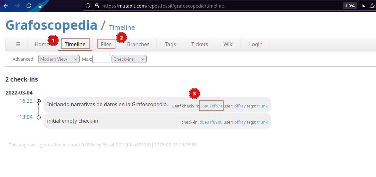Click the 13:04 check-in graph node
The height and width of the screenshot is (177, 376).
pos(39,118)
